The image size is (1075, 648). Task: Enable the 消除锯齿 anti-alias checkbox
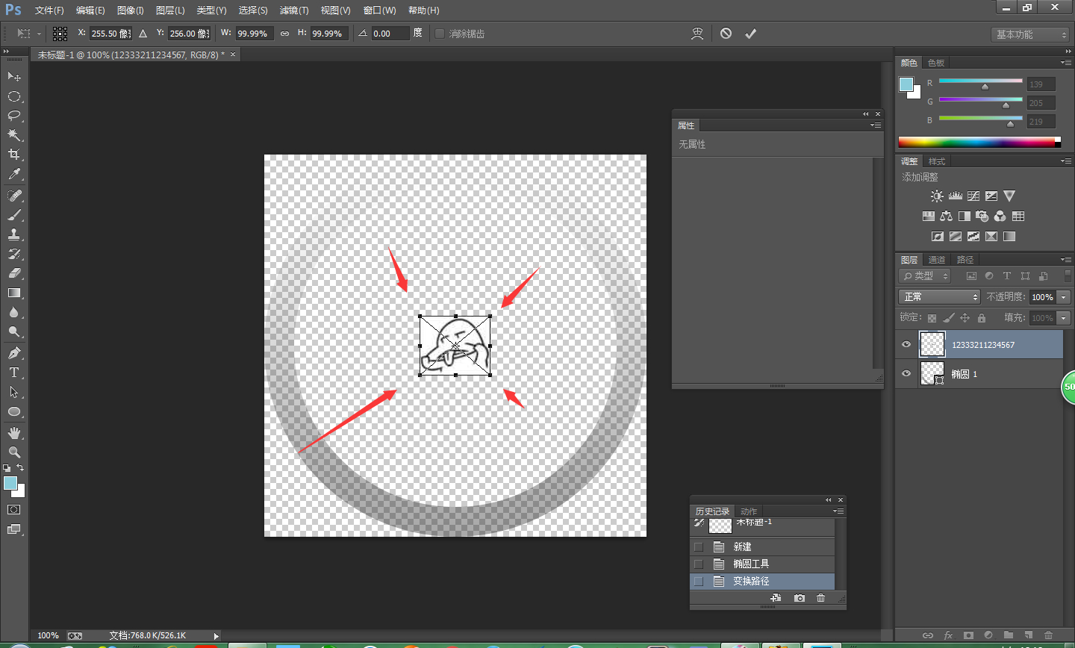click(440, 34)
